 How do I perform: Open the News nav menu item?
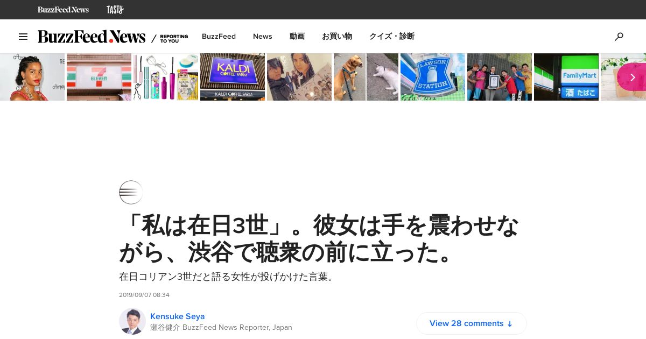[x=263, y=37]
